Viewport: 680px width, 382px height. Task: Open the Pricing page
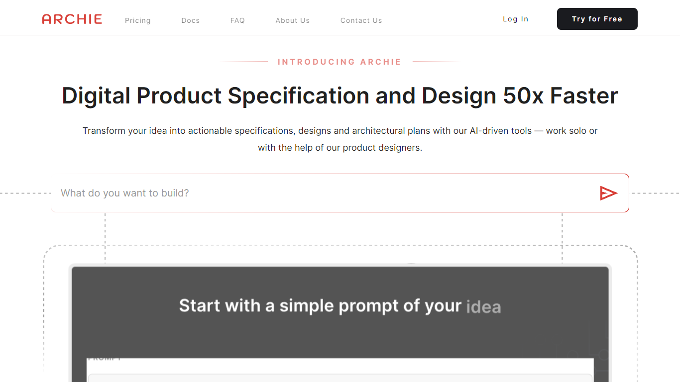[138, 20]
